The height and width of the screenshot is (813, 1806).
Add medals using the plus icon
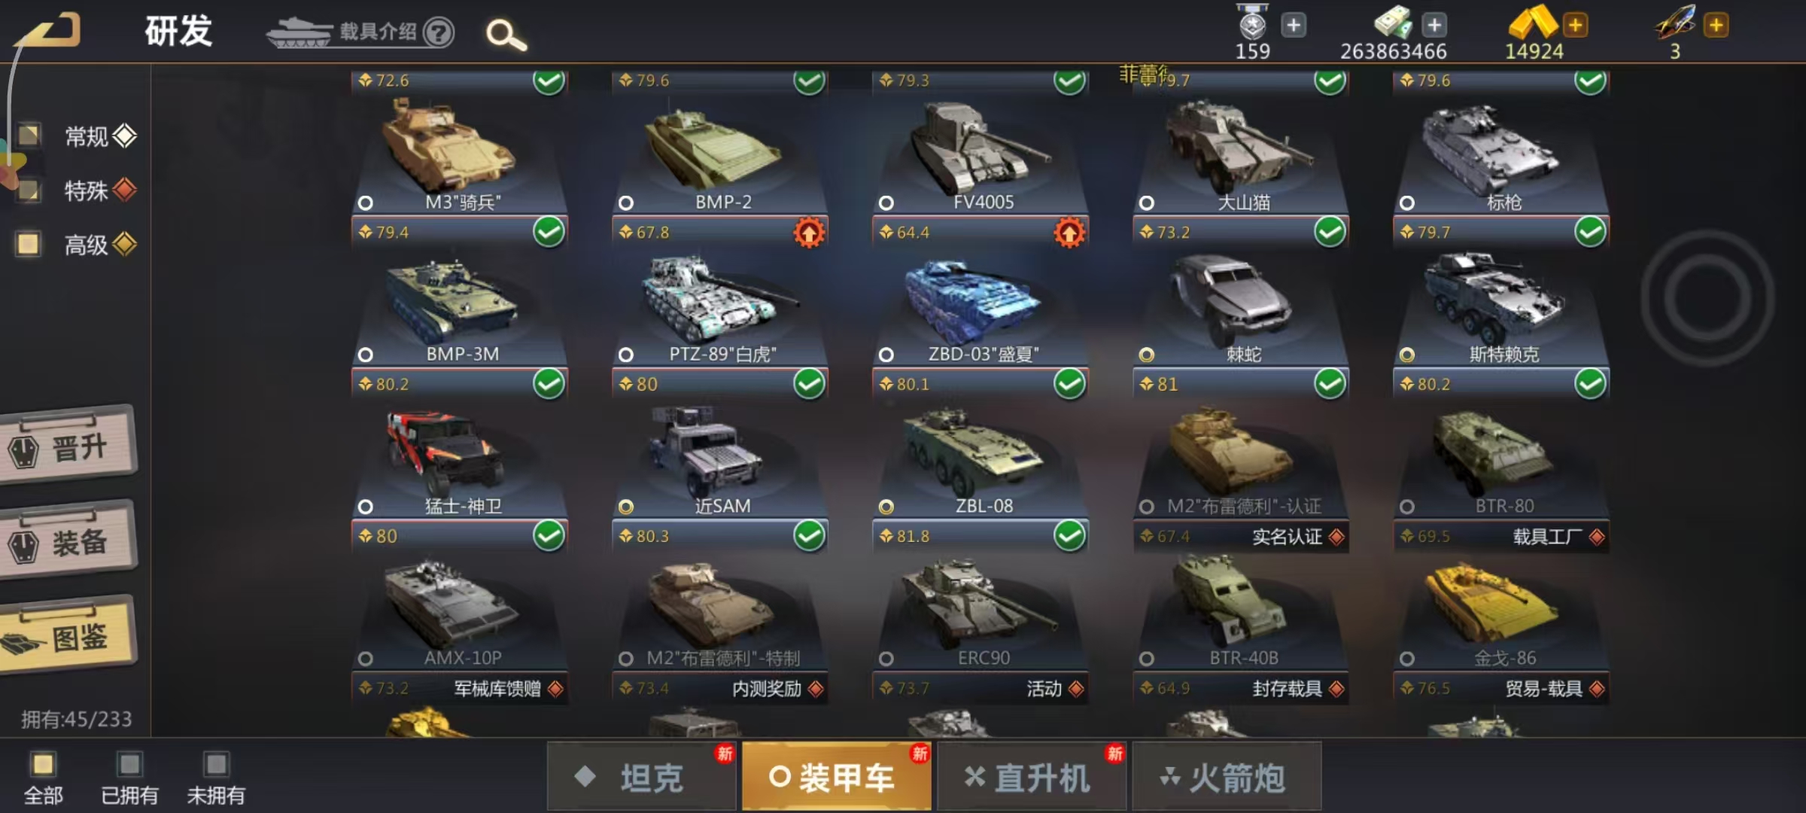(1294, 25)
